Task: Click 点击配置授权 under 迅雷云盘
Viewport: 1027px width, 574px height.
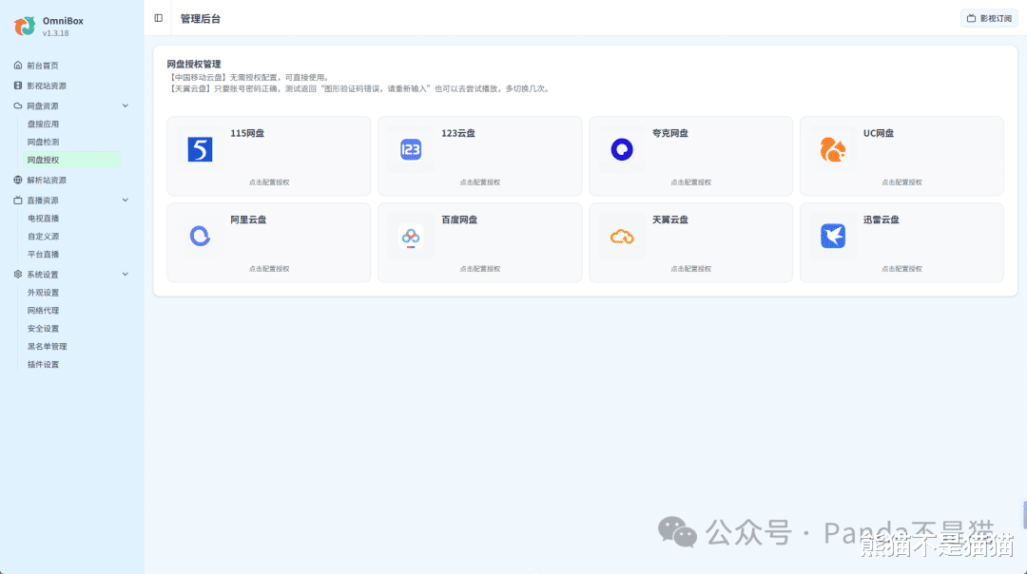Action: (901, 269)
